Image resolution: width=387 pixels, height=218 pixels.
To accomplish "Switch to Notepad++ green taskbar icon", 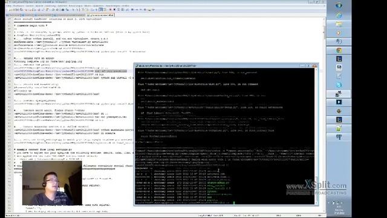I will [339, 128].
